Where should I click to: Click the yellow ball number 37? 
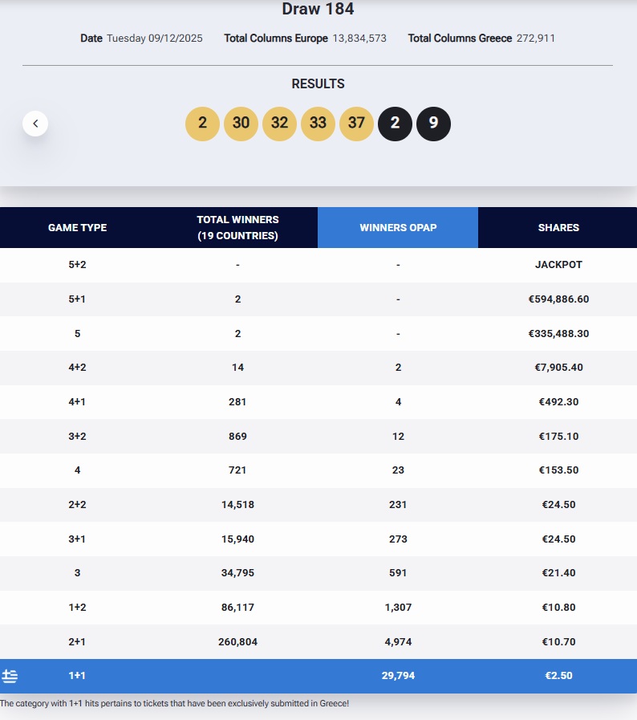[356, 124]
